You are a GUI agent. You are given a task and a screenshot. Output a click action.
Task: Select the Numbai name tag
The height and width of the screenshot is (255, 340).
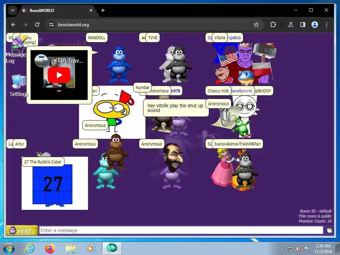(142, 88)
